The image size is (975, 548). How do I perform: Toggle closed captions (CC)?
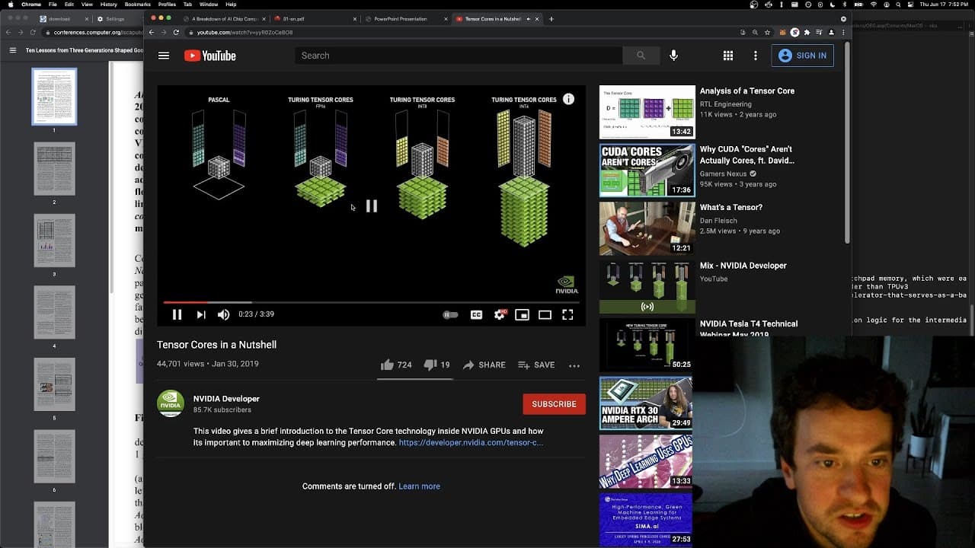[477, 314]
